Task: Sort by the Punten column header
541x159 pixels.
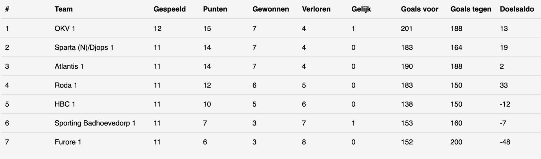Action: click(215, 9)
